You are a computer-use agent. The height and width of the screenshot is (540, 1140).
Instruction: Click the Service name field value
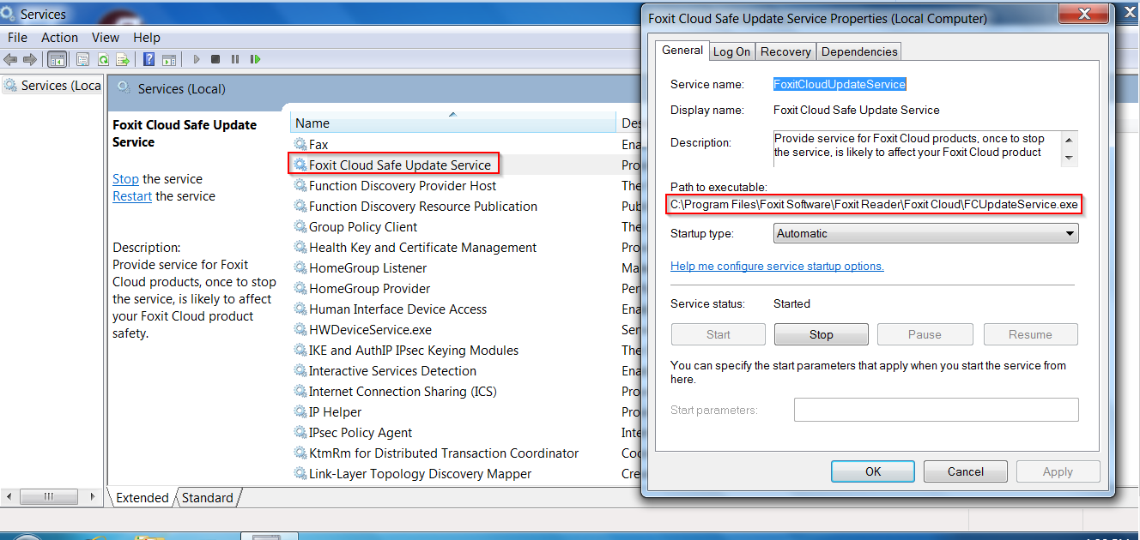pos(840,84)
